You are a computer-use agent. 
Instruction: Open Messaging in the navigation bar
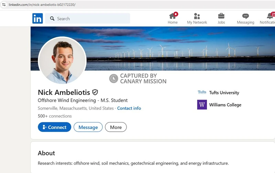[x=245, y=18]
